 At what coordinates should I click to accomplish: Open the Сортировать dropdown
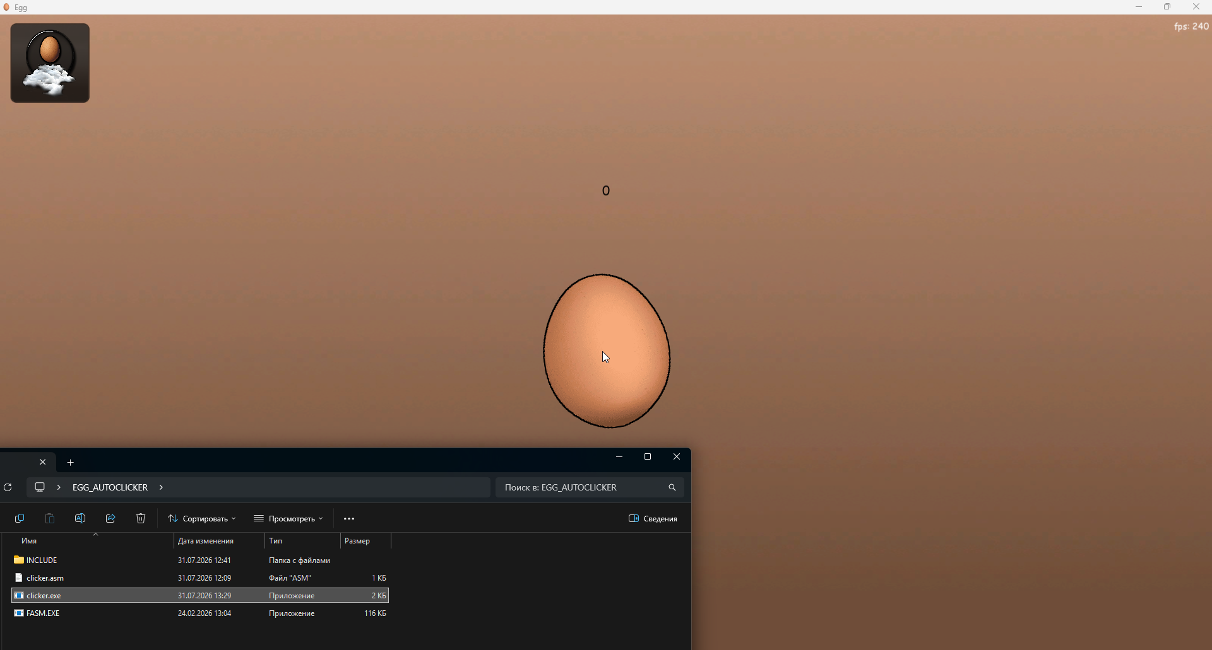202,518
